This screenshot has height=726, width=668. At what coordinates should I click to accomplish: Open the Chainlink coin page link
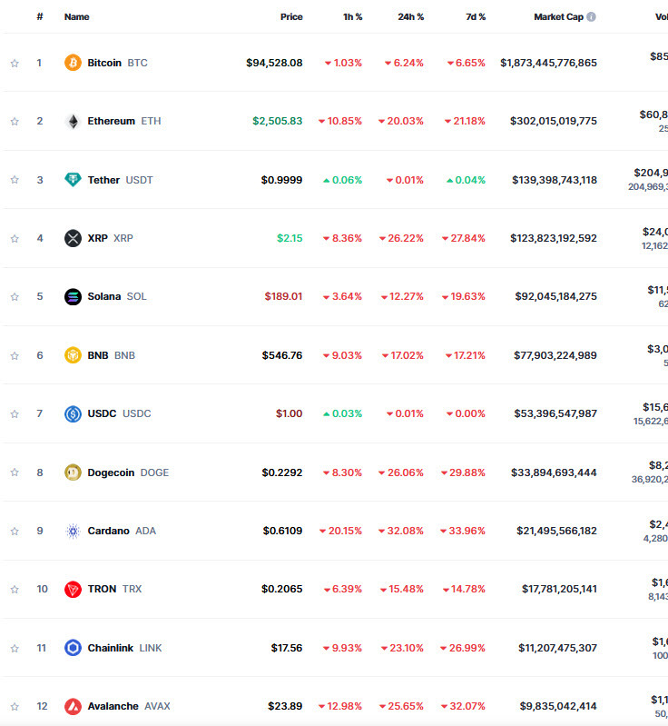click(111, 648)
